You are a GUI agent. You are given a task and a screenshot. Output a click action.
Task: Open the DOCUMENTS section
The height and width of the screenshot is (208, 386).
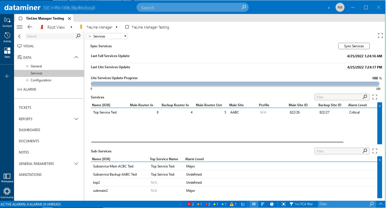29,141
